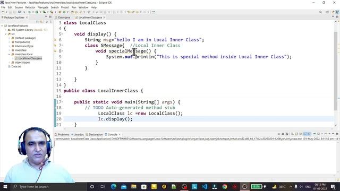Screen dimensions: 340x191
Task: Open the Run menu
Action: coord(74,7)
